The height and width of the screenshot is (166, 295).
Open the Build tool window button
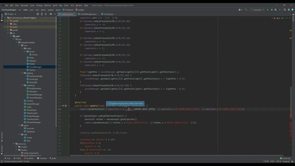[53, 158]
